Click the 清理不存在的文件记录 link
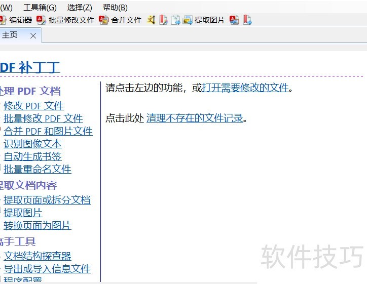The image size is (367, 284). tap(195, 118)
